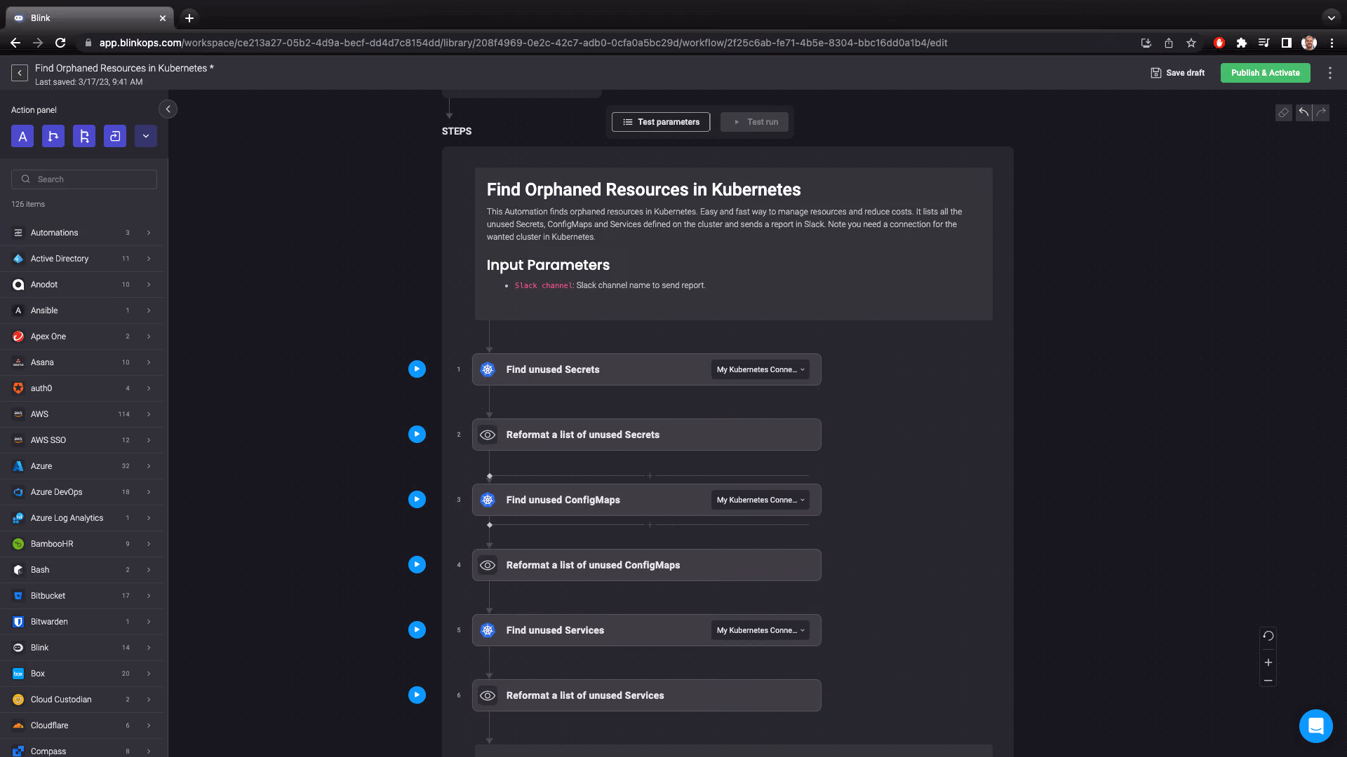Open the purple dropdown arrow in Action panel
The image size is (1347, 757).
tap(146, 136)
